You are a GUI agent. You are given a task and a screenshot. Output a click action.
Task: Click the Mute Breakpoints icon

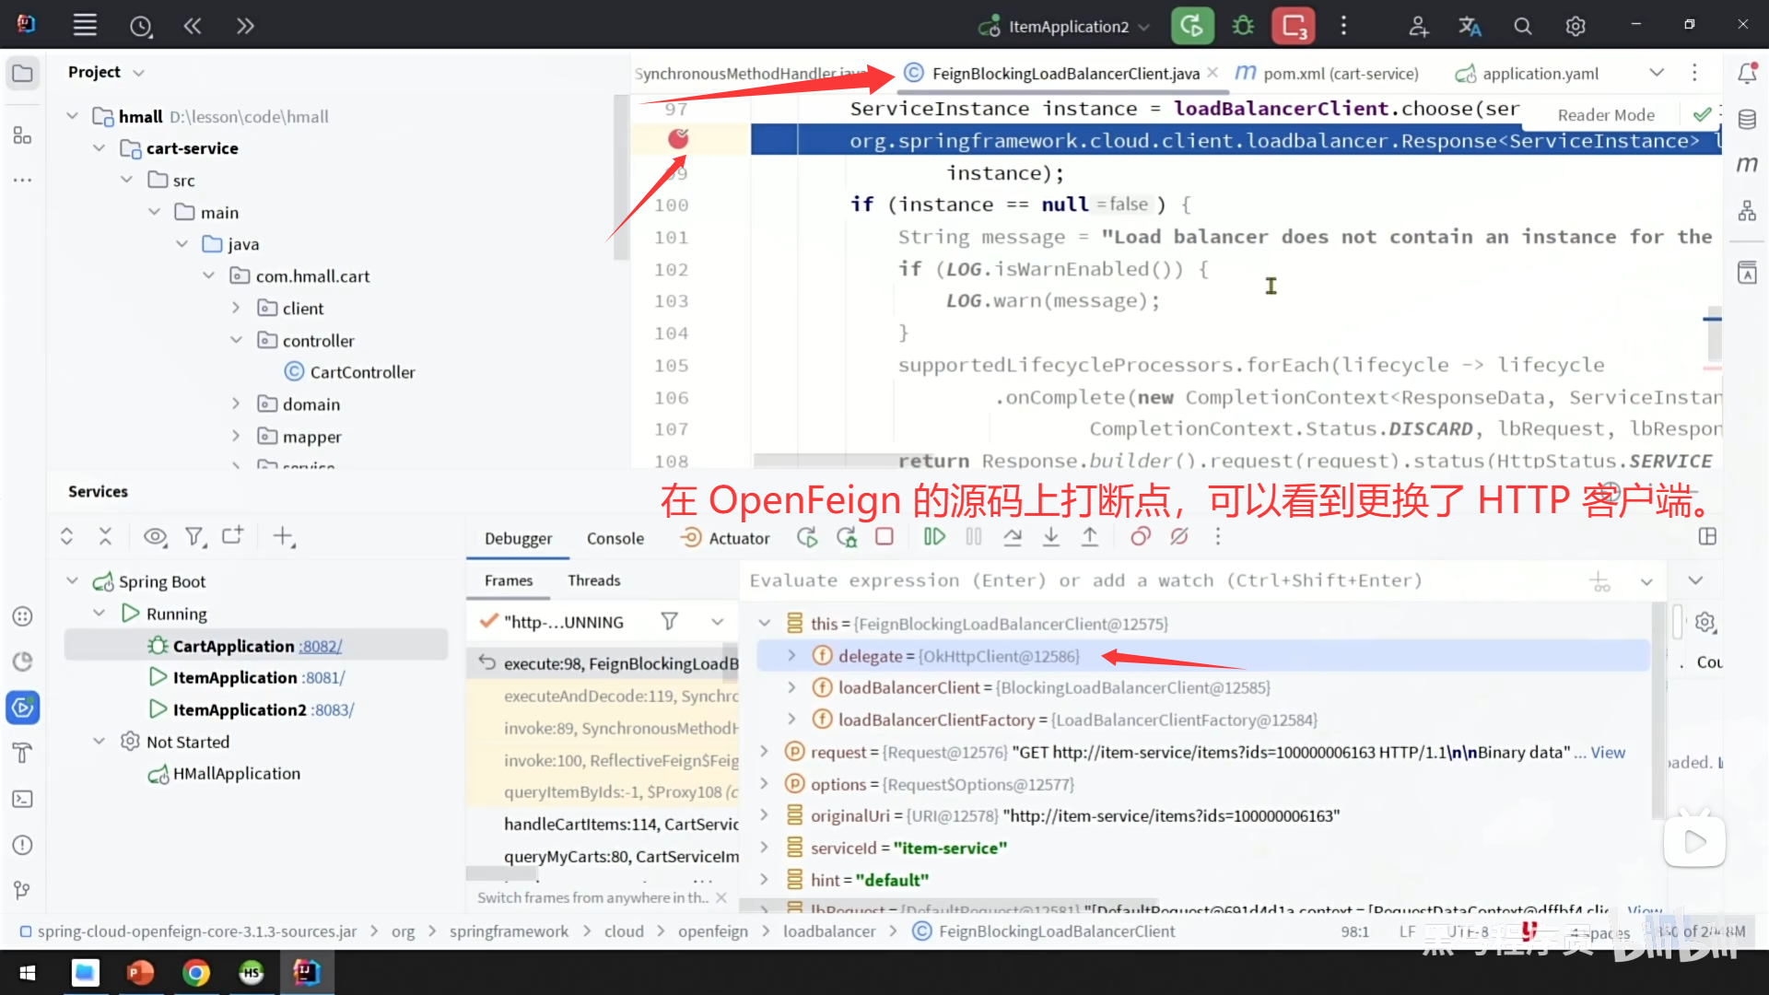[1179, 537]
